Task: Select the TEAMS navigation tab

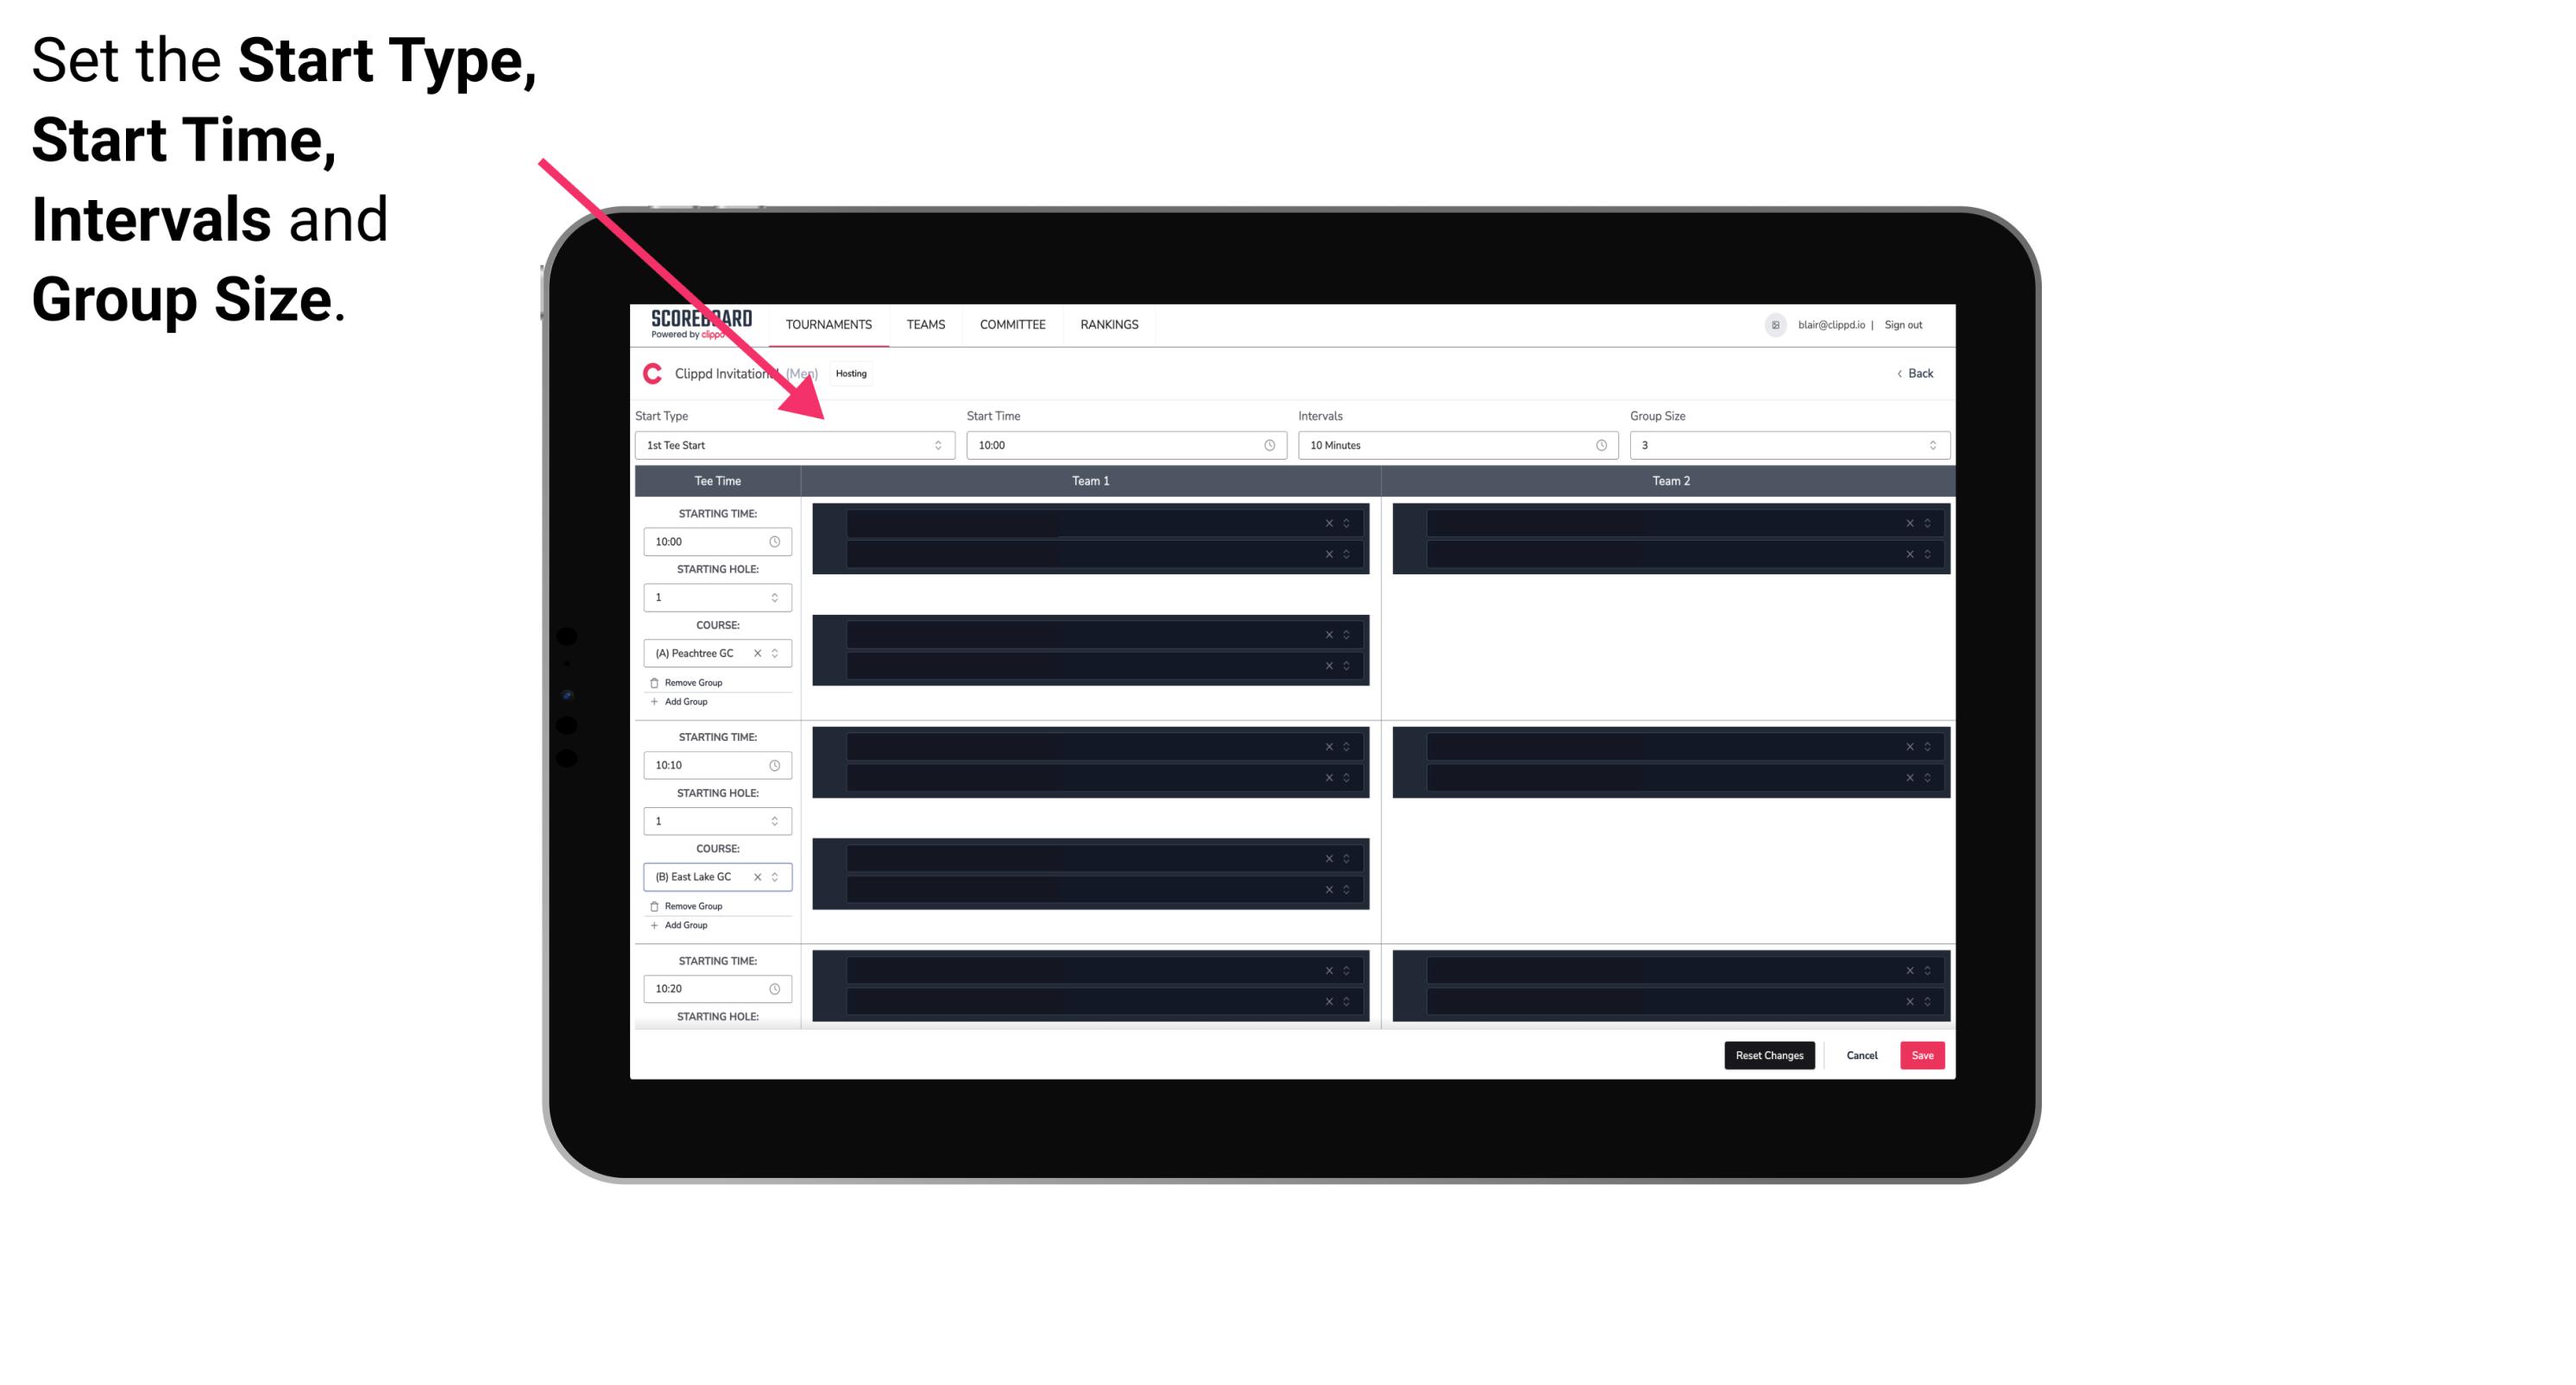Action: click(x=923, y=324)
